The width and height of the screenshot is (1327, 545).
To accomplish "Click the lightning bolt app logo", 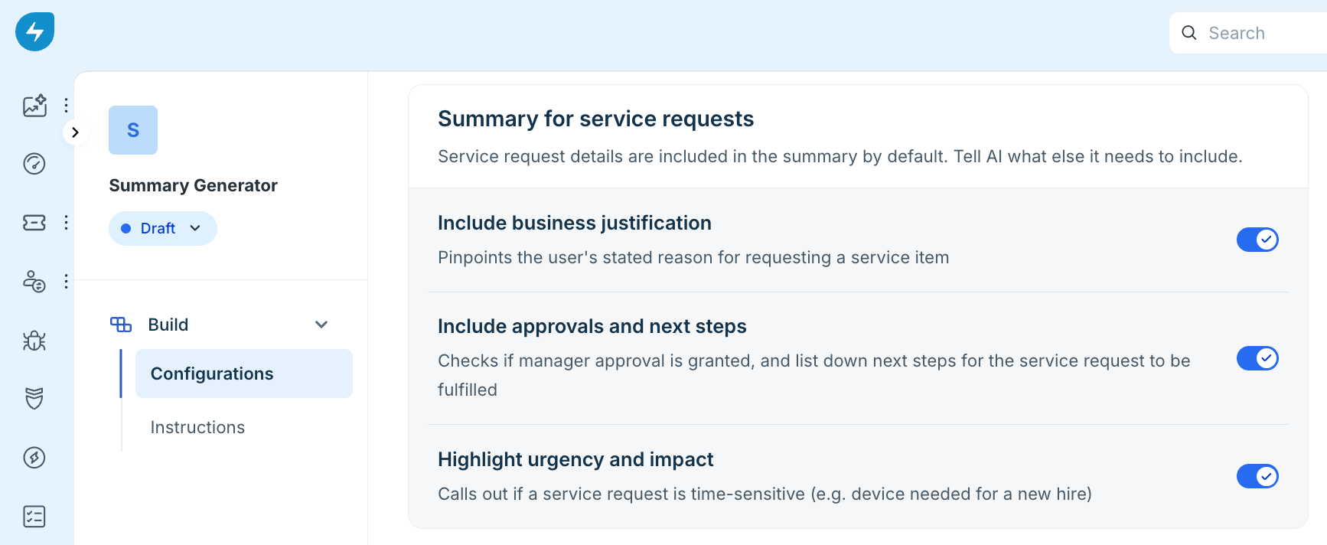I will tap(34, 32).
